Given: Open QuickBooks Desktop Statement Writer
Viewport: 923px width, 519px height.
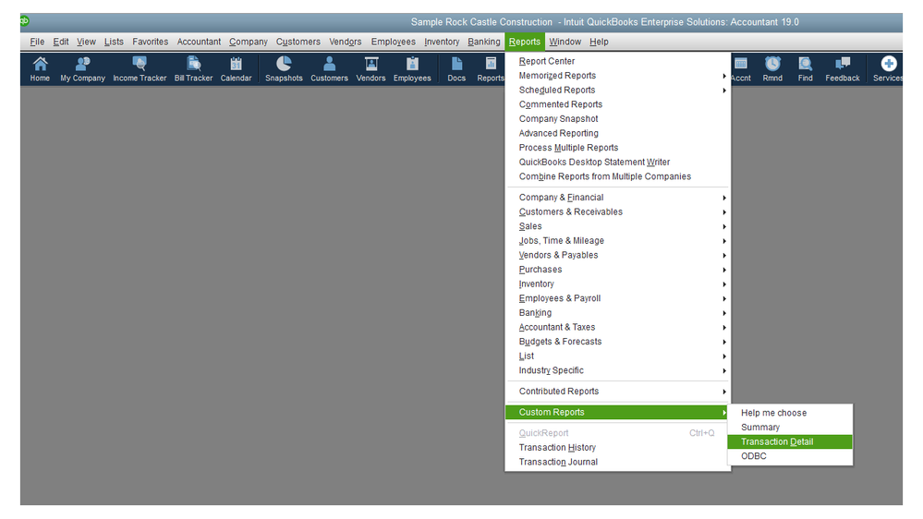Looking at the screenshot, I should pyautogui.click(x=618, y=162).
